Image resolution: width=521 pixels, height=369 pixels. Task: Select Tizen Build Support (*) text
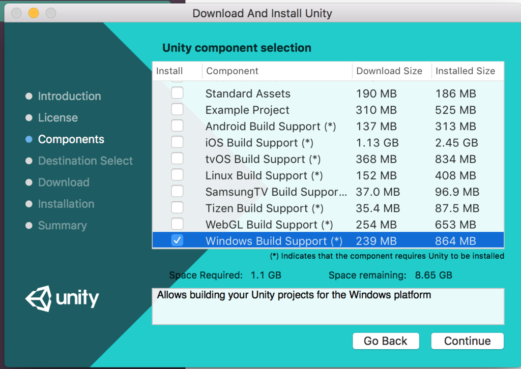tap(264, 208)
